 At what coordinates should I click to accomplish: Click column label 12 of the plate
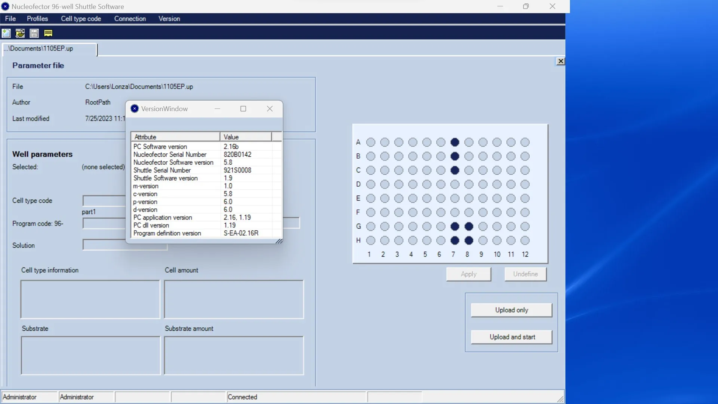click(525, 254)
